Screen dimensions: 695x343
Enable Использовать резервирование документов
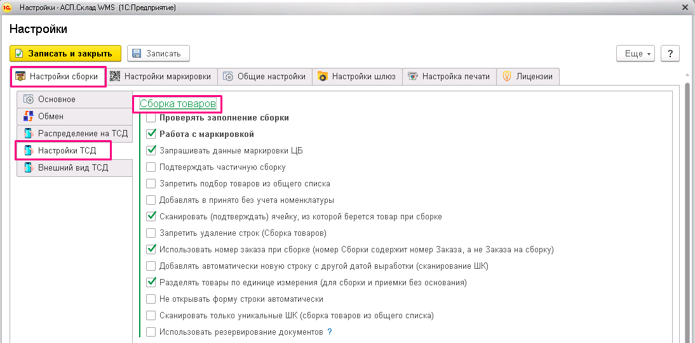coord(151,332)
